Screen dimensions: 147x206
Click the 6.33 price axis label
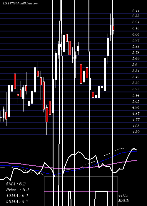pos(136,16)
